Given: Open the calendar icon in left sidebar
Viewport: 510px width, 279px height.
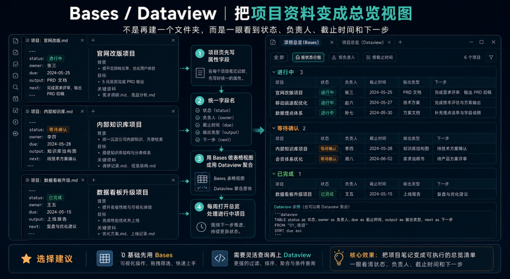Looking at the screenshot, I should pos(15,99).
